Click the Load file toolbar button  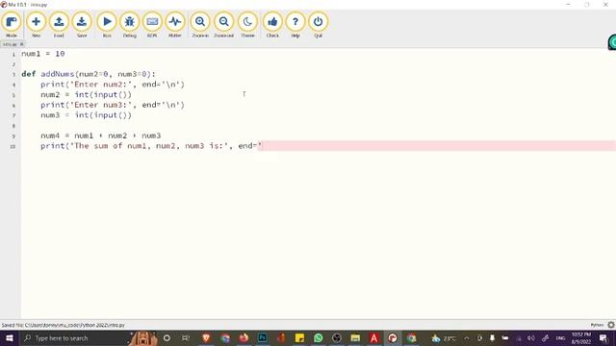point(59,25)
